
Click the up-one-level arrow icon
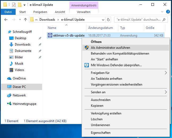25,20
